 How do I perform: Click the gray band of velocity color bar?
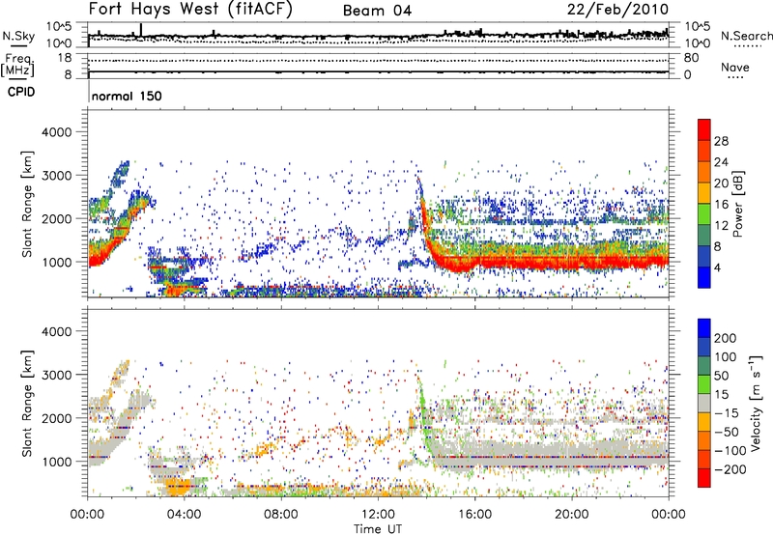click(704, 404)
